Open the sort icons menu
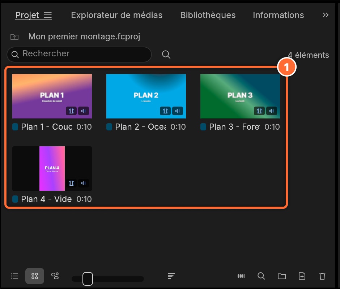 pyautogui.click(x=171, y=276)
